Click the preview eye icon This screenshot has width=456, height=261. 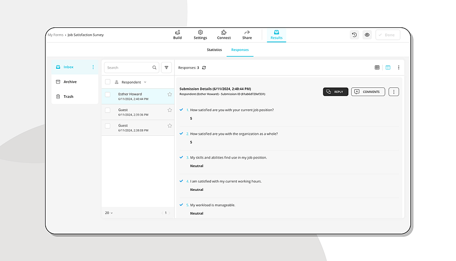click(x=367, y=35)
